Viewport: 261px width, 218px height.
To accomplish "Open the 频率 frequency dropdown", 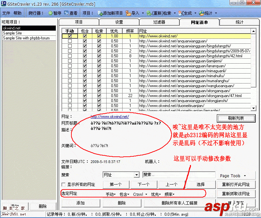I will pos(169,194).
